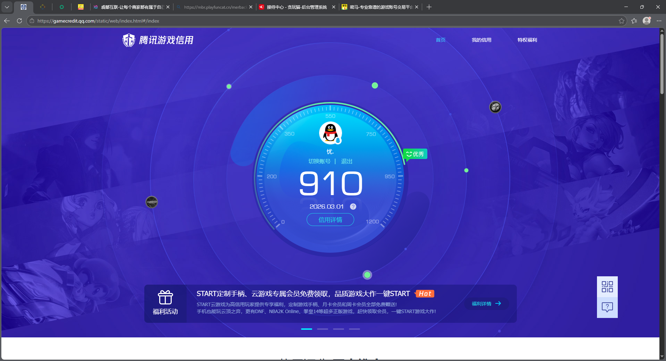Click the green 优秀 rating badge
The width and height of the screenshot is (666, 361).
[415, 154]
